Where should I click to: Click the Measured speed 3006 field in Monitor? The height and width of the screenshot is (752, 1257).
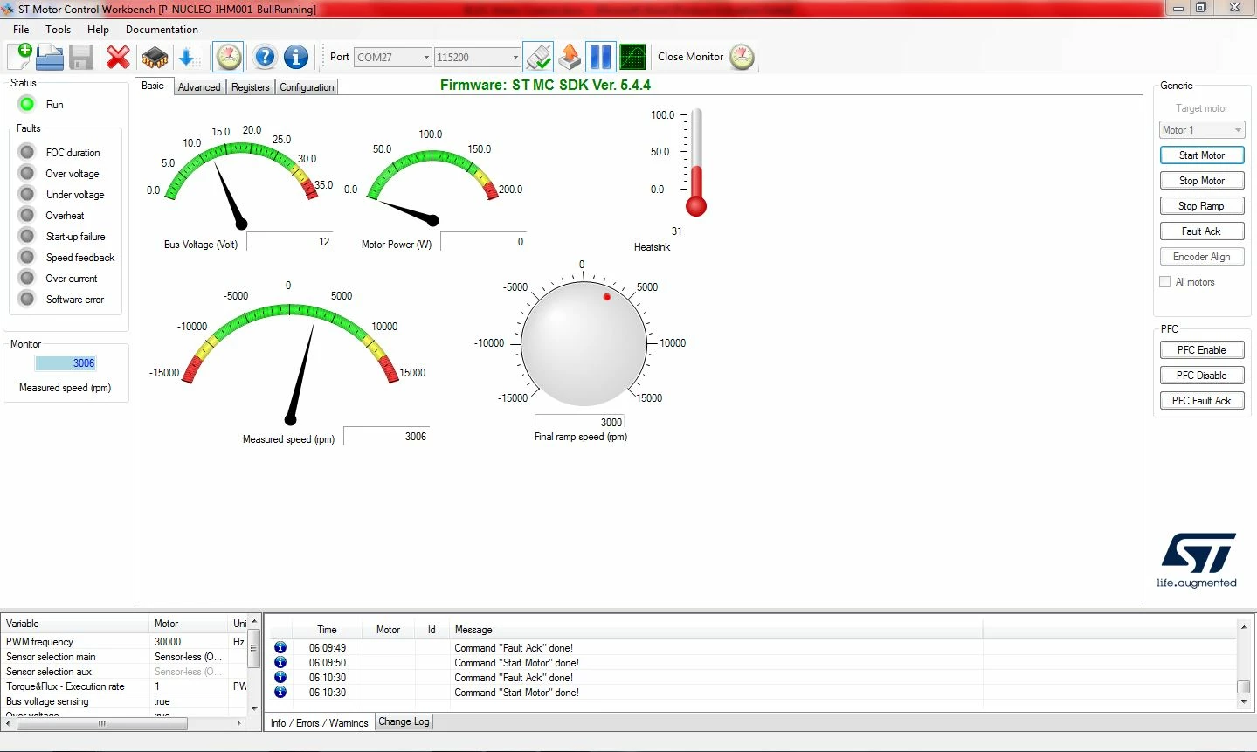point(66,363)
